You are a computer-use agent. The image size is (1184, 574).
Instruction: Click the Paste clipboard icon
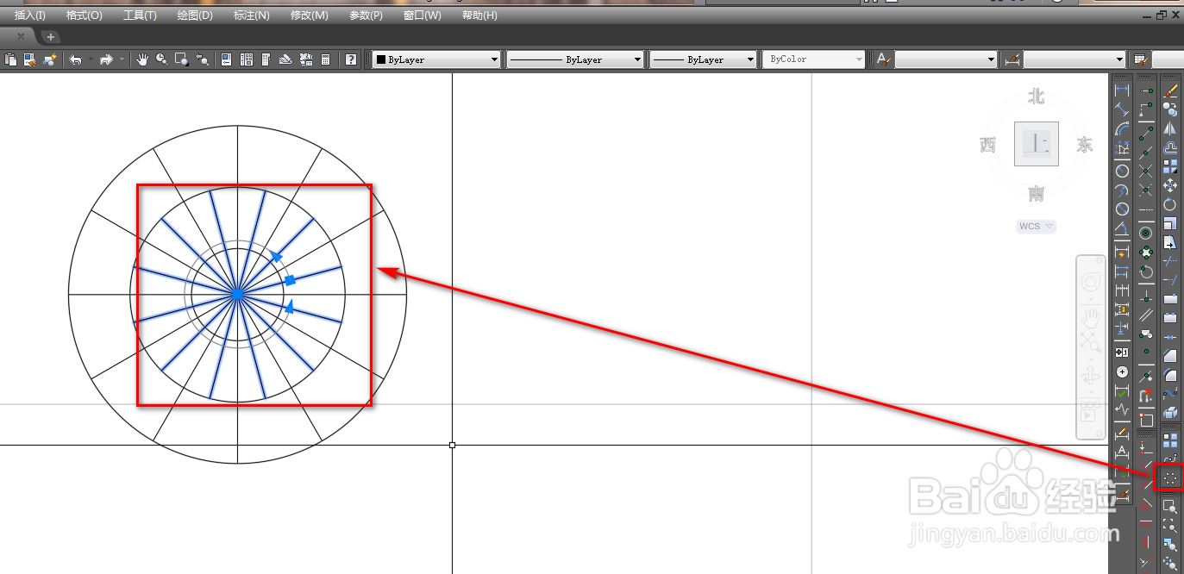point(11,59)
